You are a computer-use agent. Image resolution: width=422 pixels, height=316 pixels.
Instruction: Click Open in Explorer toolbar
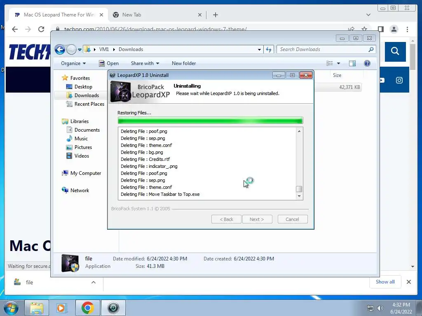[x=109, y=63]
